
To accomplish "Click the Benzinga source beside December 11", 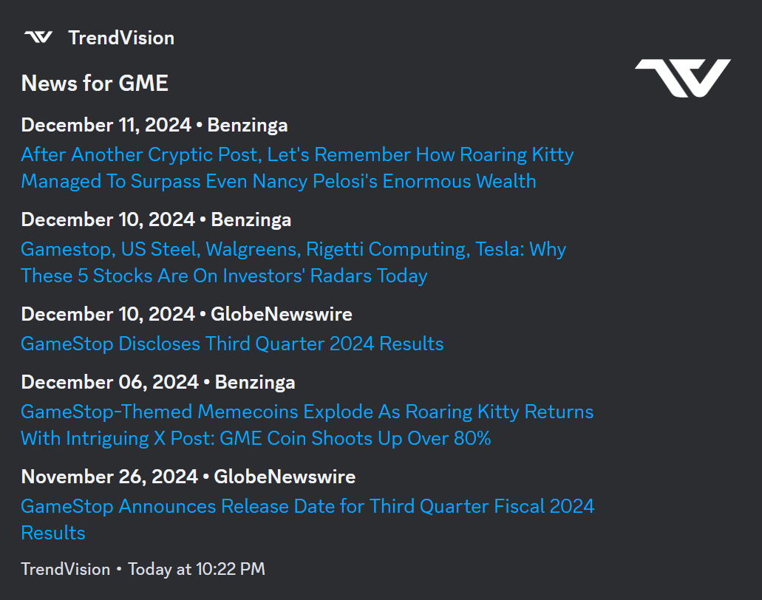I will click(x=248, y=125).
